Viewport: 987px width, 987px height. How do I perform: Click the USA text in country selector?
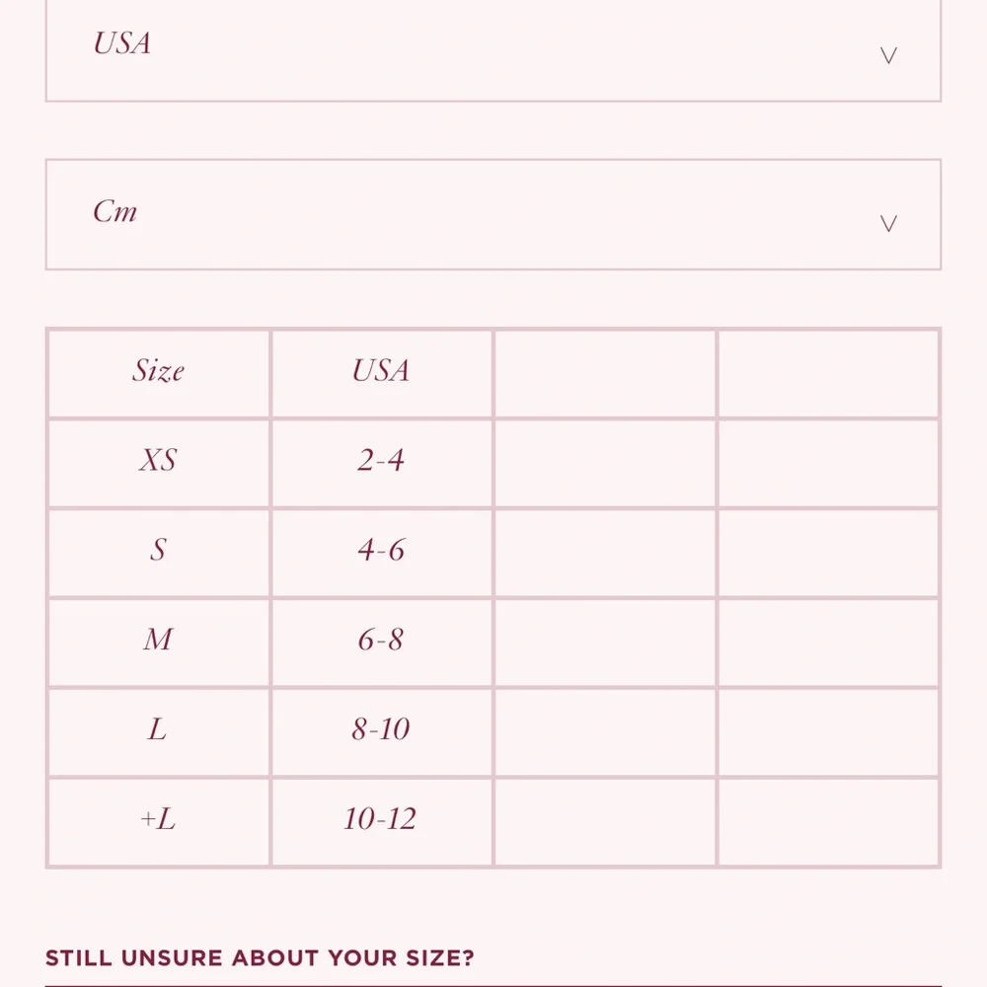click(122, 43)
